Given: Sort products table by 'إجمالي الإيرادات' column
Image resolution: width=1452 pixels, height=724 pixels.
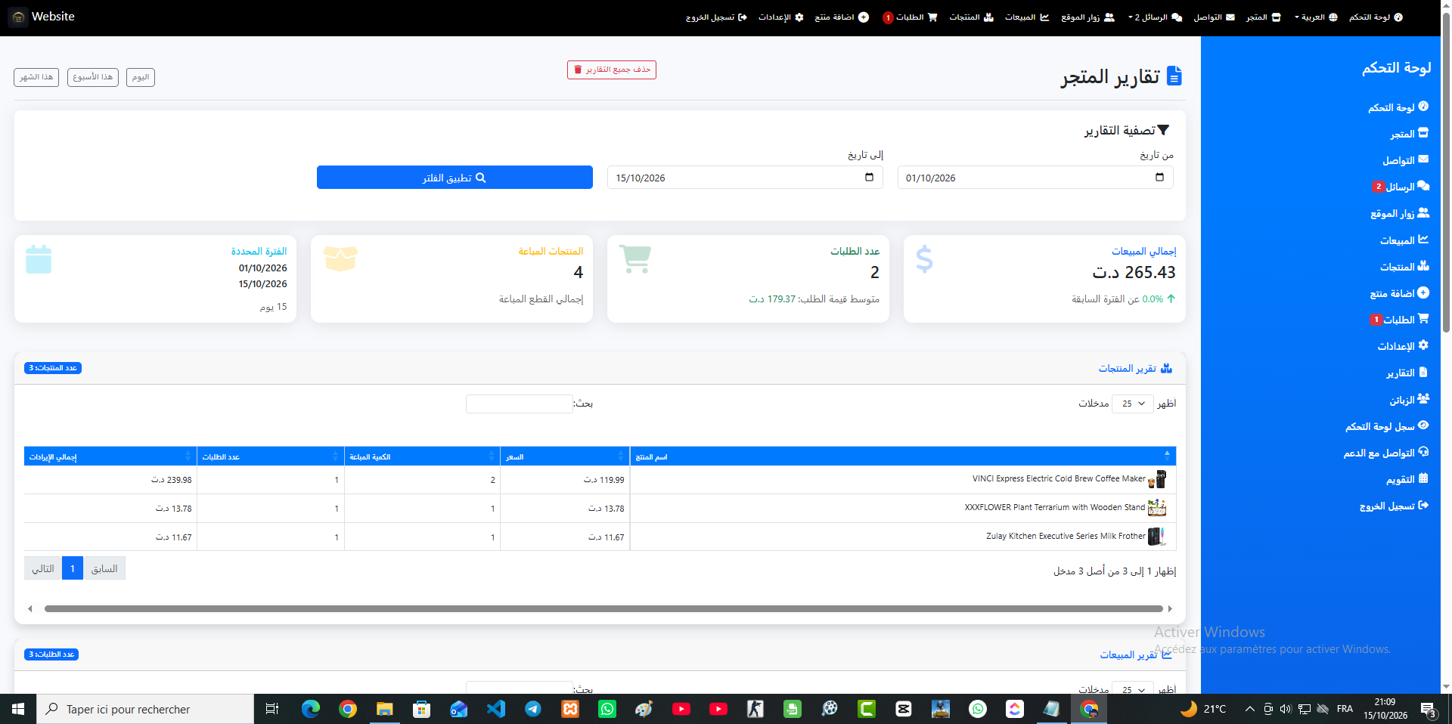Looking at the screenshot, I should pyautogui.click(x=110, y=456).
